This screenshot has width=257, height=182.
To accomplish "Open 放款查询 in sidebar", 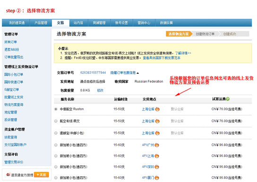I will 11,137.
